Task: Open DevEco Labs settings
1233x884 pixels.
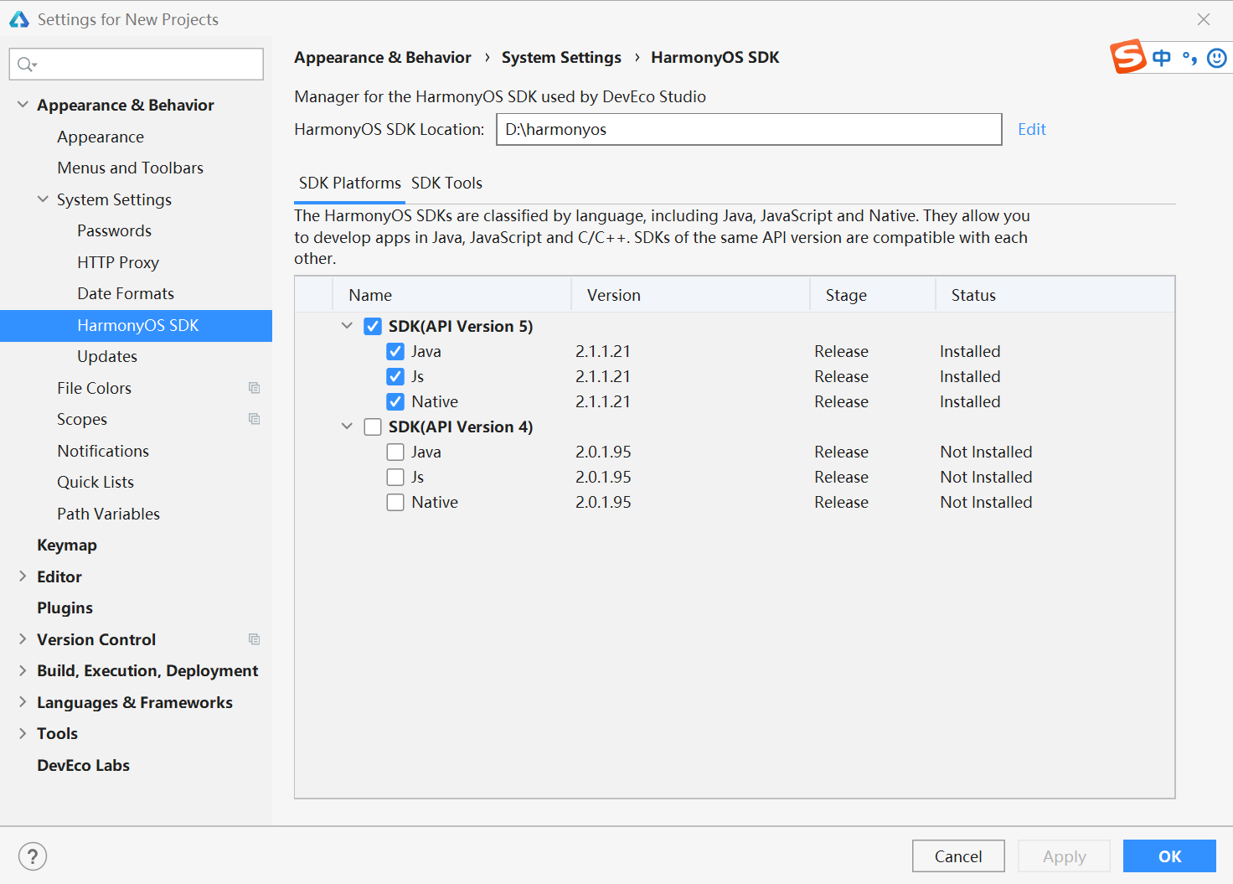Action: (x=83, y=765)
